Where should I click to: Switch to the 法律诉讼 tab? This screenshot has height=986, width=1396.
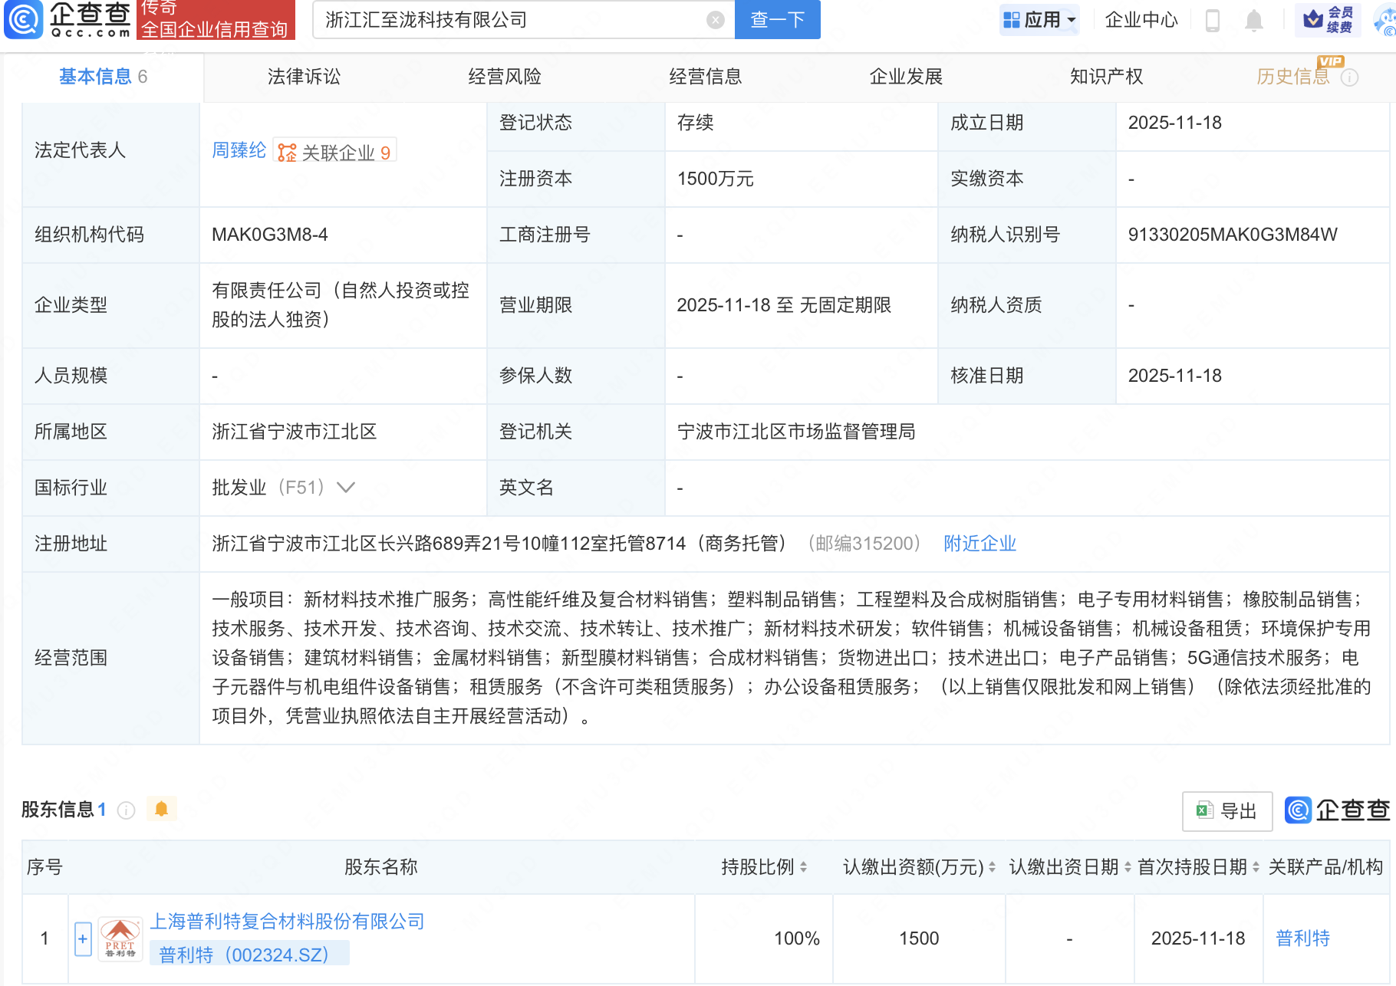(x=304, y=77)
